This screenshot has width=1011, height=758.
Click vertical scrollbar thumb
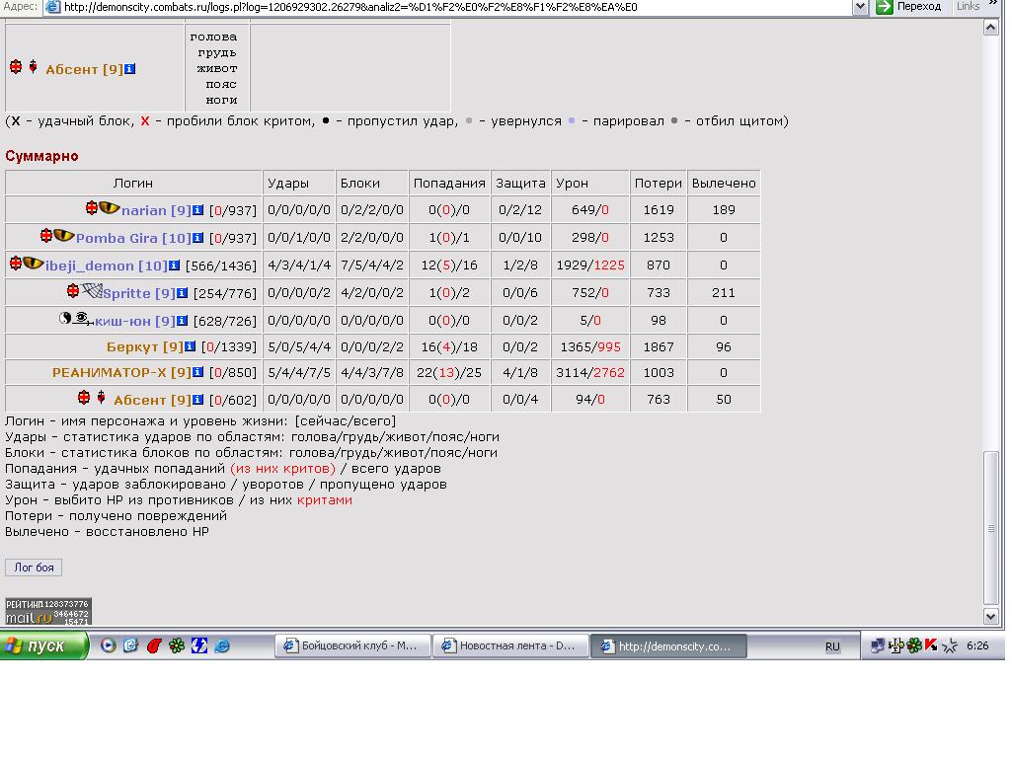tap(991, 529)
